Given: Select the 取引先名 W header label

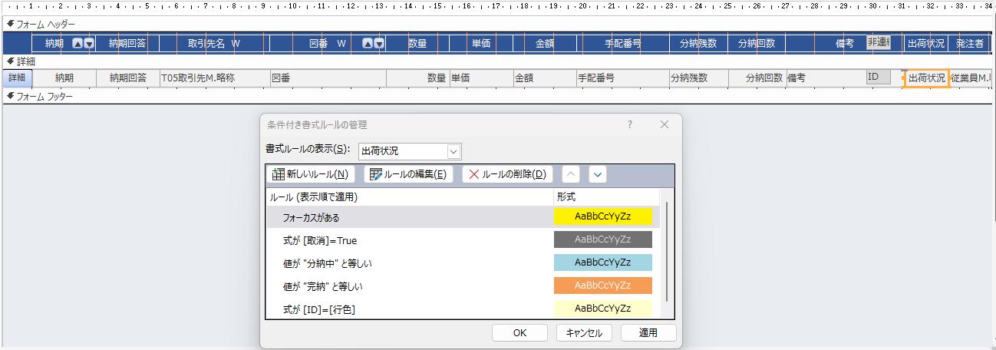Looking at the screenshot, I should tap(213, 44).
